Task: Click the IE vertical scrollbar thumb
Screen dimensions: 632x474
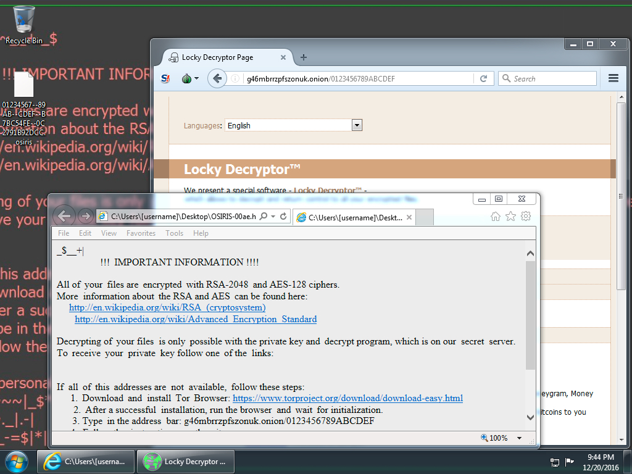Action: (530, 315)
